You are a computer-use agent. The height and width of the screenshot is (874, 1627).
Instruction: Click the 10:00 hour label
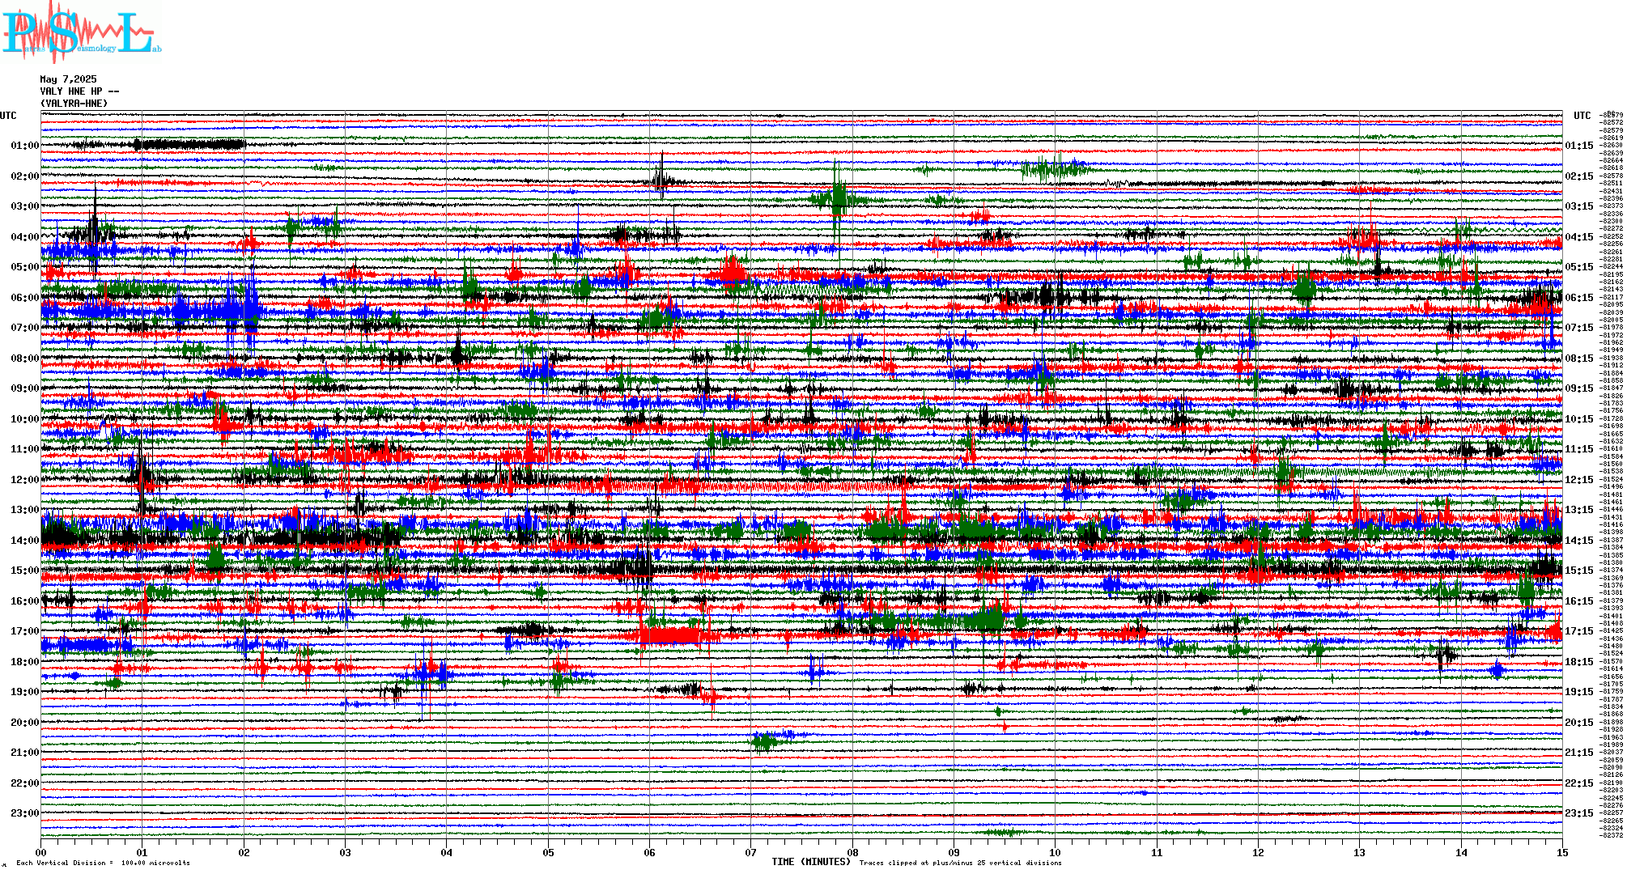[x=25, y=419]
